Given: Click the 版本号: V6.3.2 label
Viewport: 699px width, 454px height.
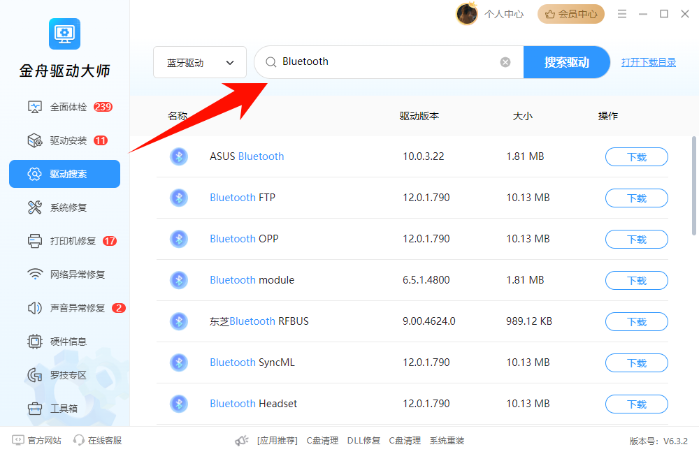Looking at the screenshot, I should coord(658,441).
